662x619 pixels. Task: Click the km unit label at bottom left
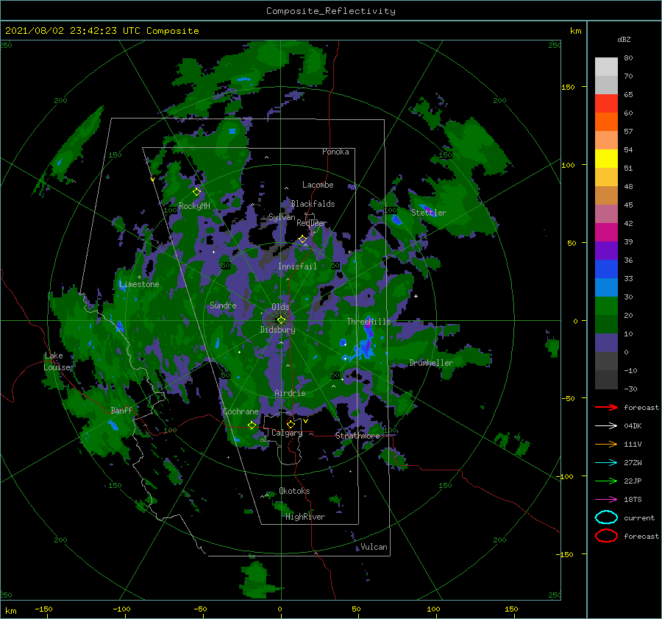point(10,611)
